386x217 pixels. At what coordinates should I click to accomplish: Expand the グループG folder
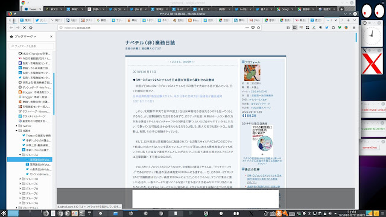click(x=21, y=203)
